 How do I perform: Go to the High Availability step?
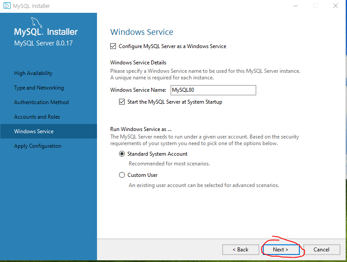(33, 73)
